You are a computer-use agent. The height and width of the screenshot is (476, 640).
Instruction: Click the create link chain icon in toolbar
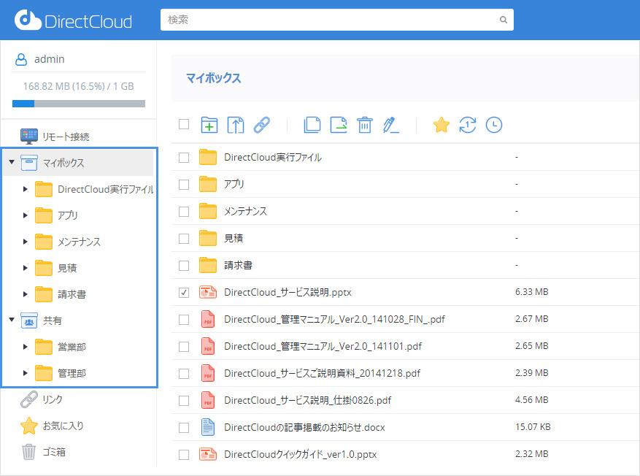point(262,125)
